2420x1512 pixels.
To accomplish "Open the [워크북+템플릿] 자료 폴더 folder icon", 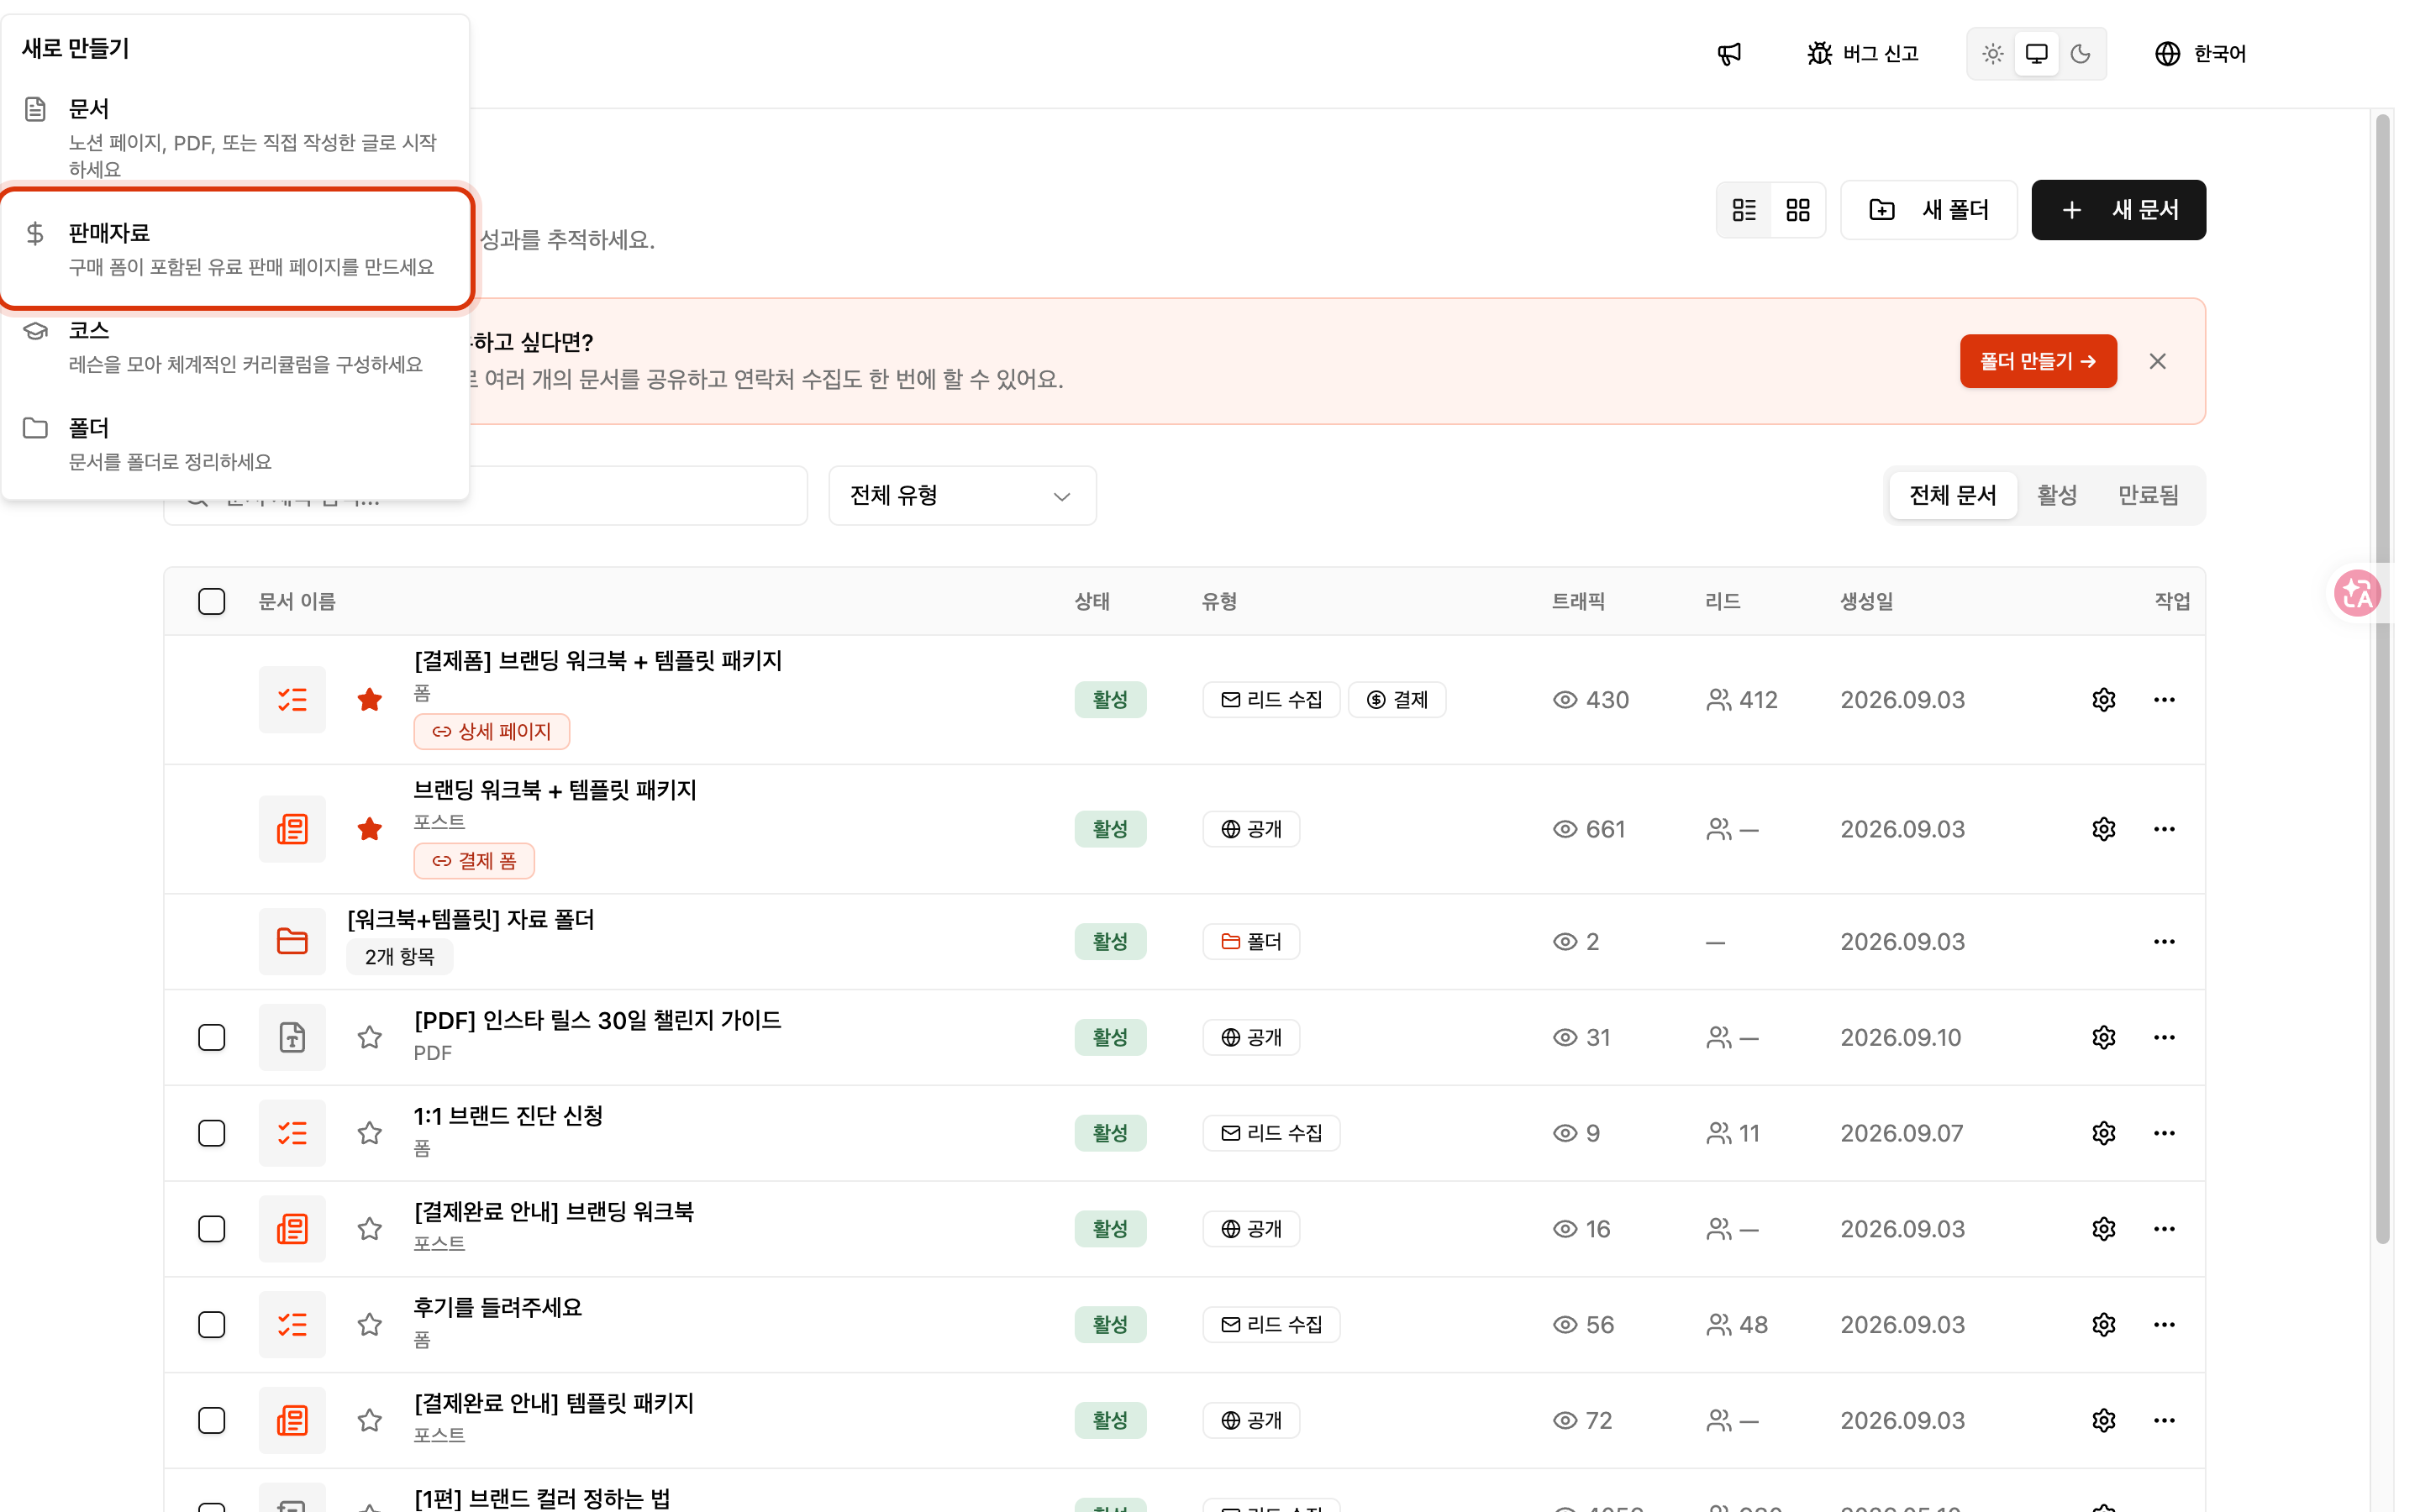I will [292, 941].
